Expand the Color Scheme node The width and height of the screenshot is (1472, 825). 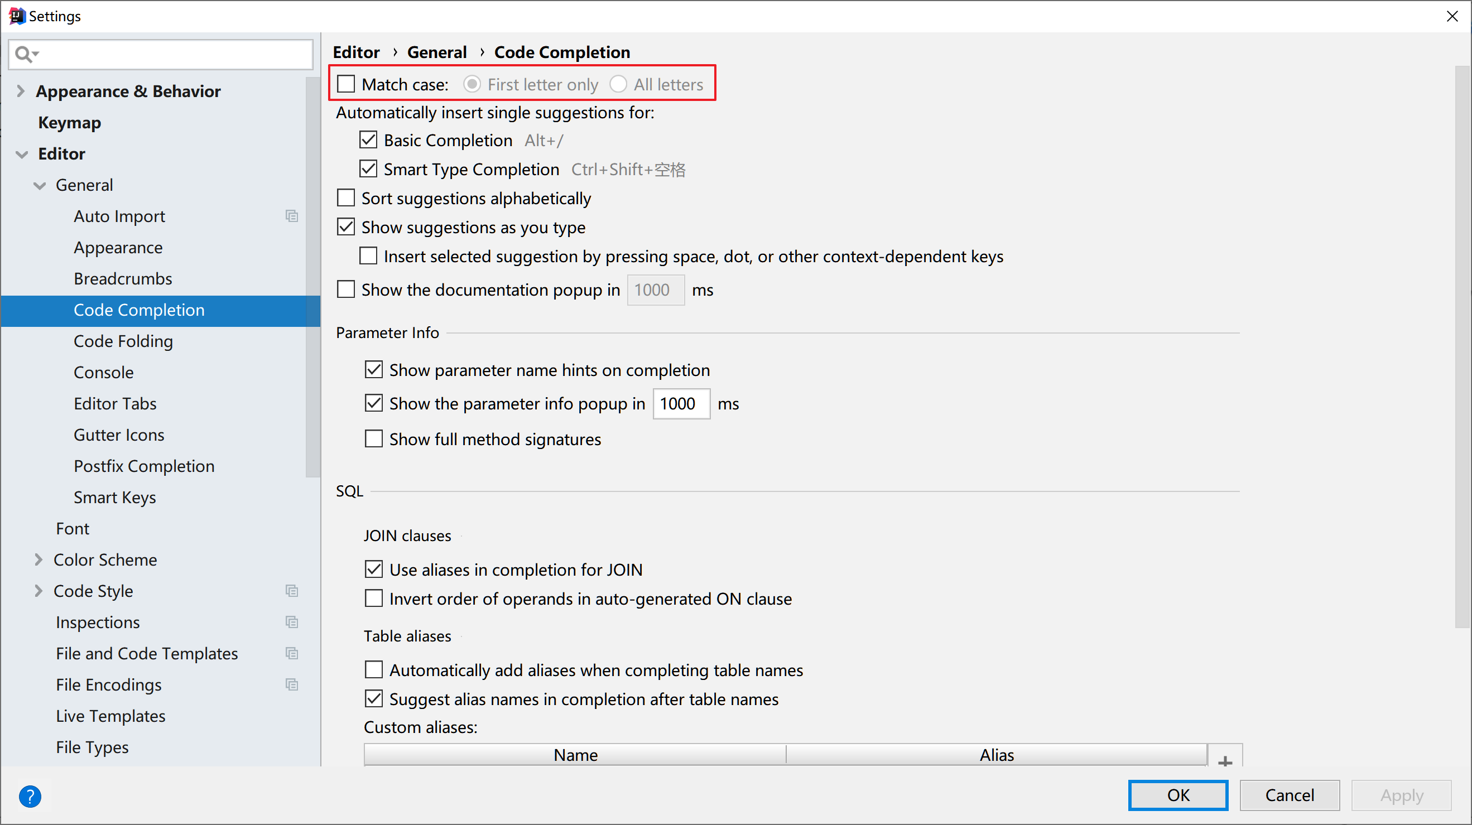39,559
